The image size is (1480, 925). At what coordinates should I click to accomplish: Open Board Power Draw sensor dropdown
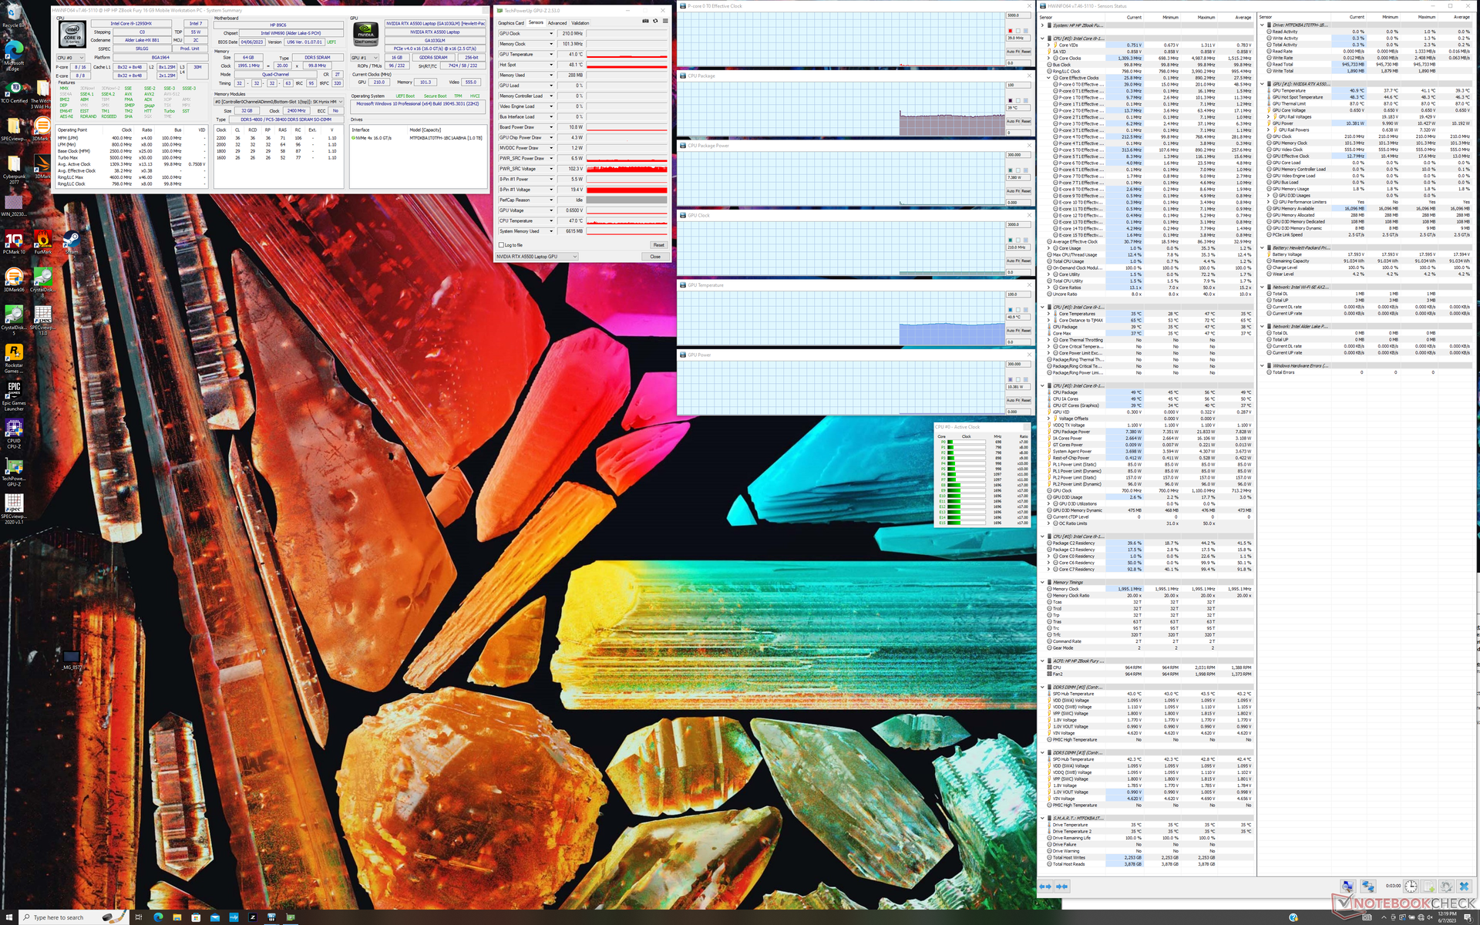551,127
